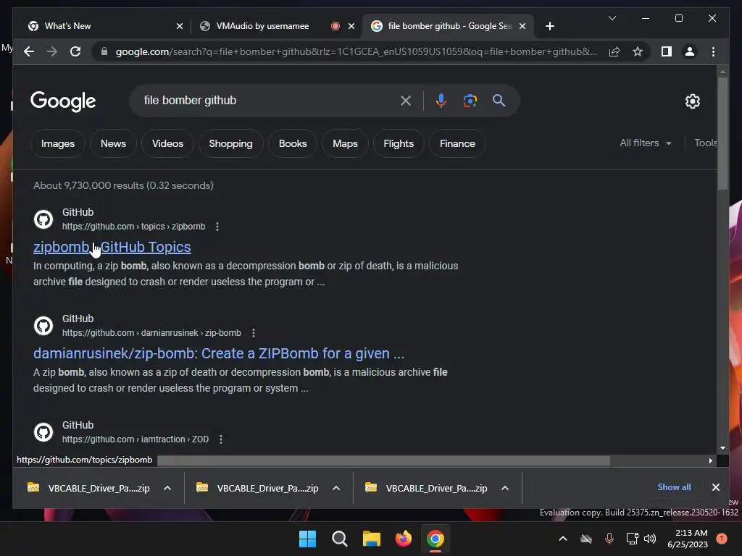742x556 pixels.
Task: Open Chrome side panel
Action: click(x=667, y=51)
